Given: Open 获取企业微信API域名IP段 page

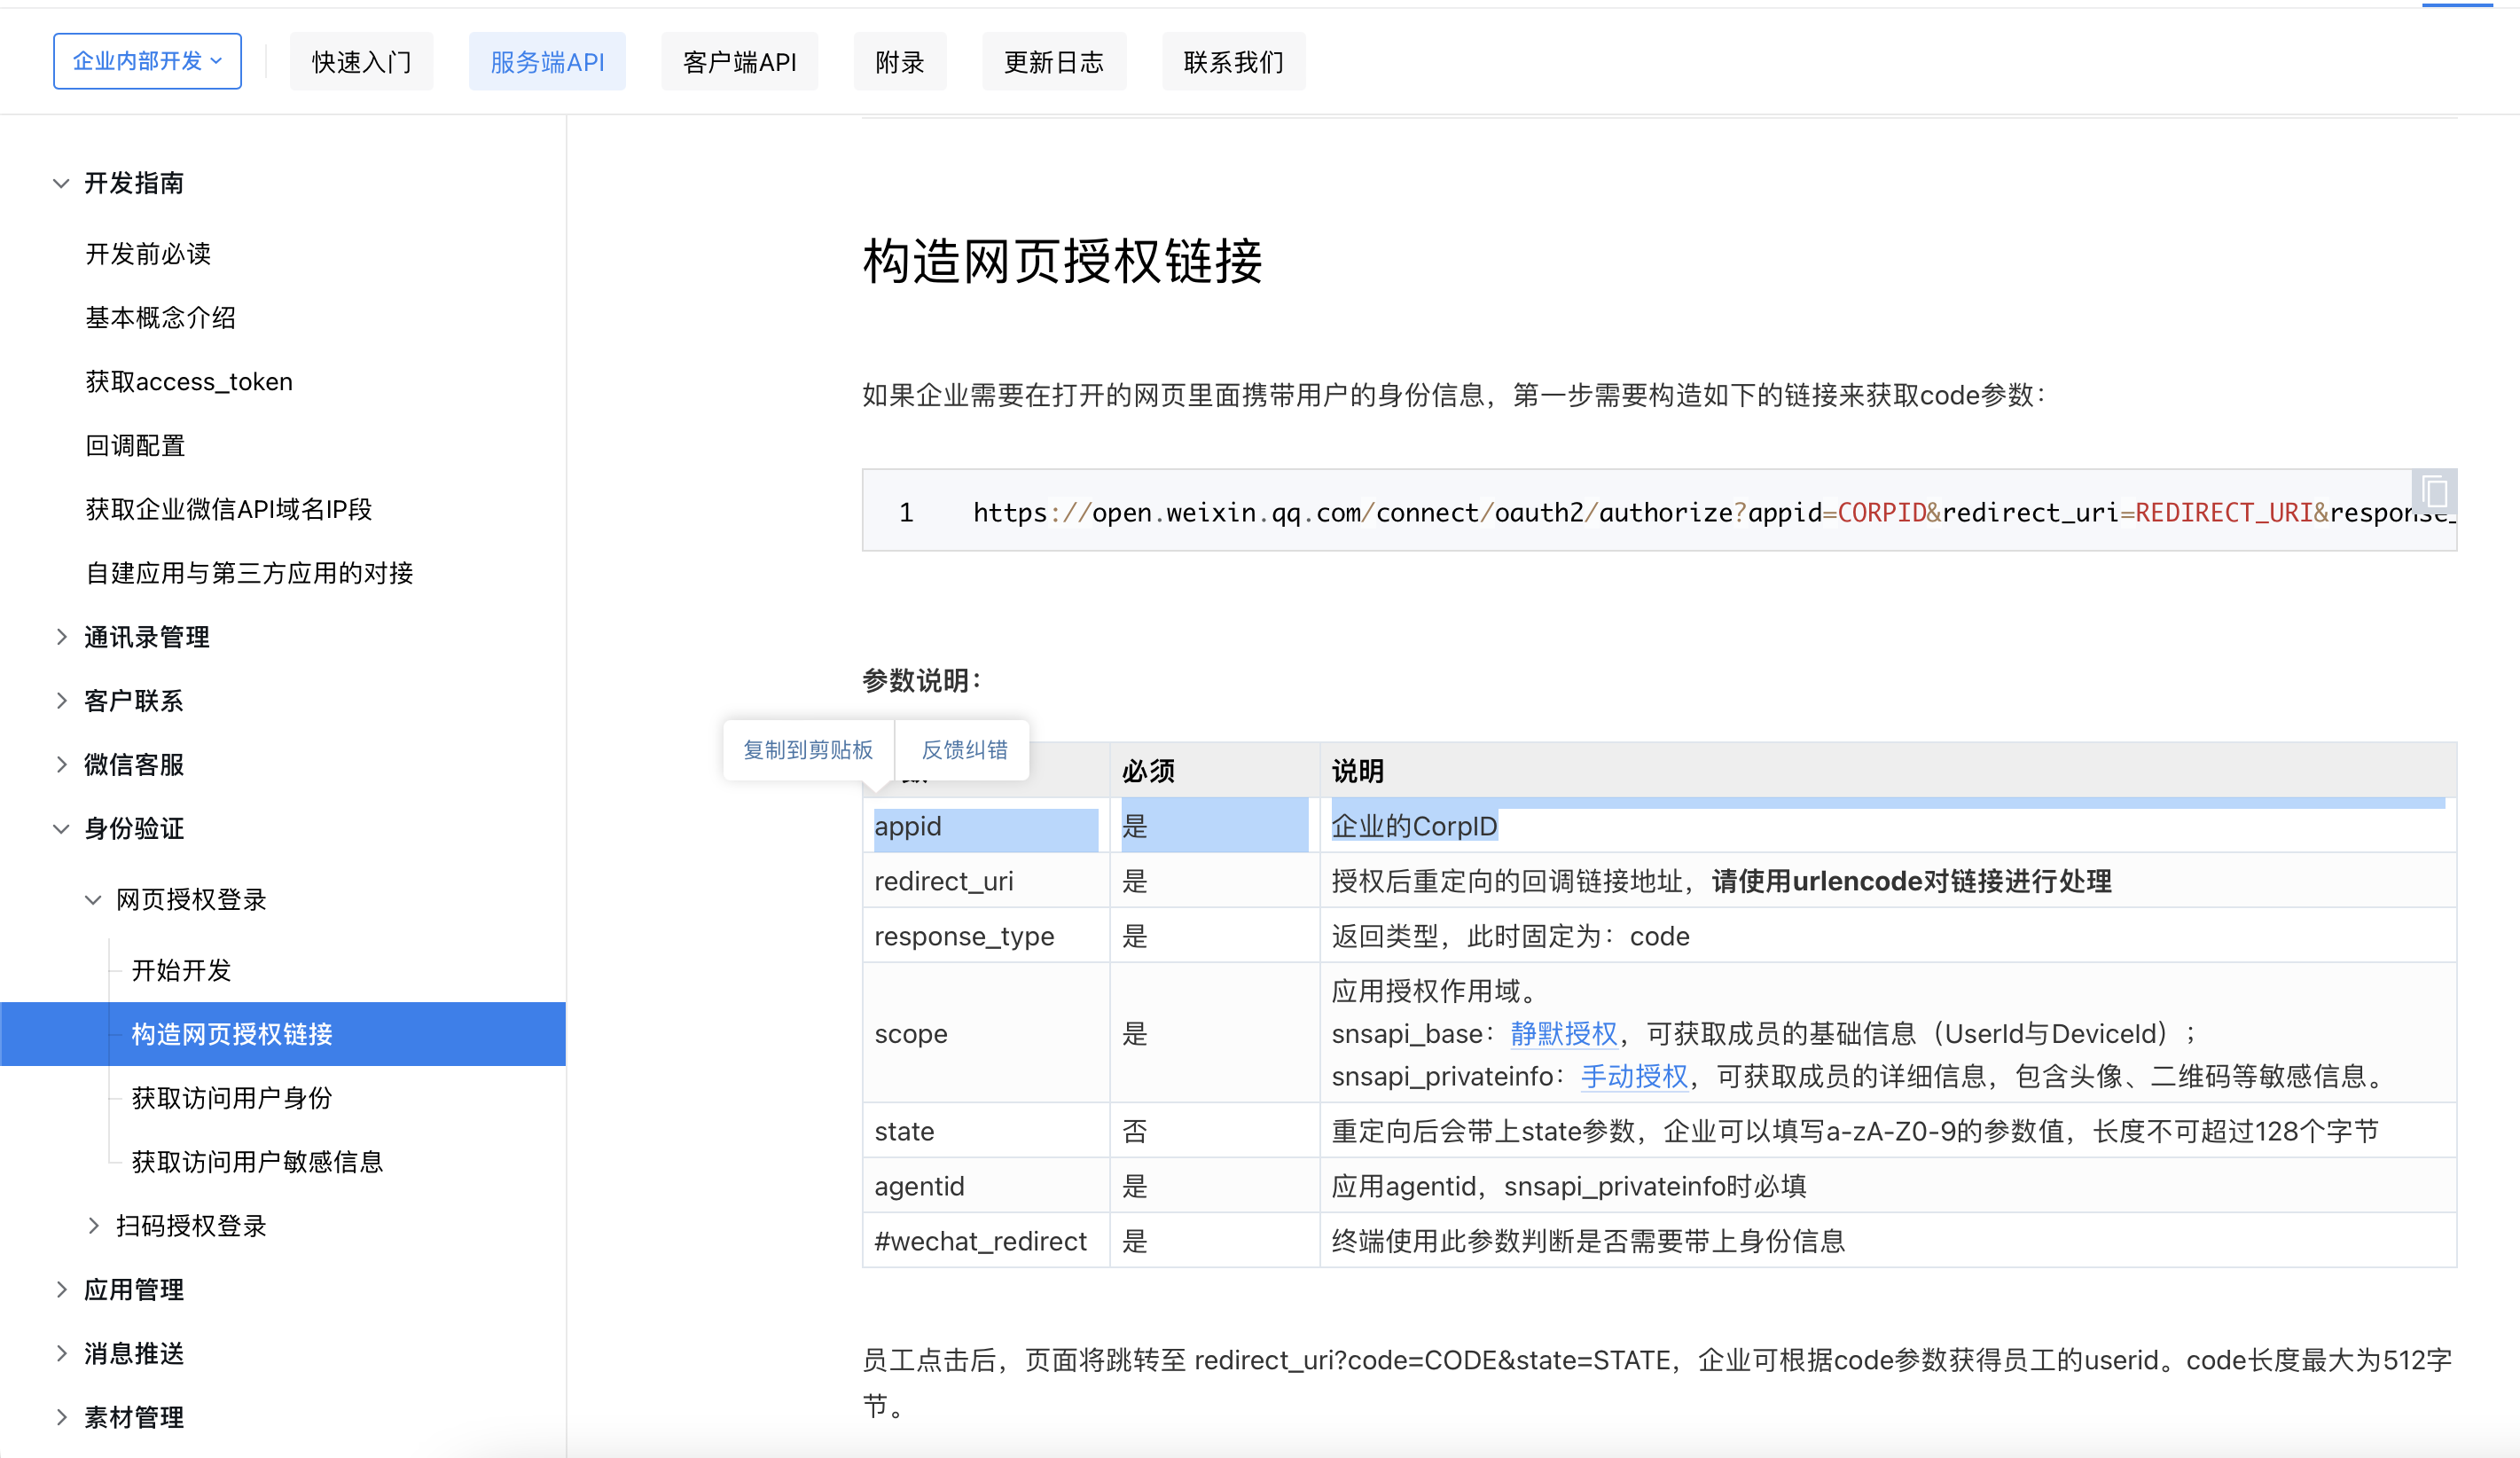Looking at the screenshot, I should point(229,510).
